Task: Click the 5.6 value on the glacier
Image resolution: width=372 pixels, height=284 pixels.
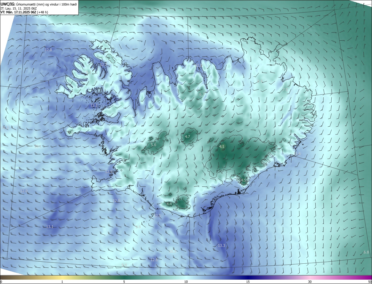Action: pos(153,145)
